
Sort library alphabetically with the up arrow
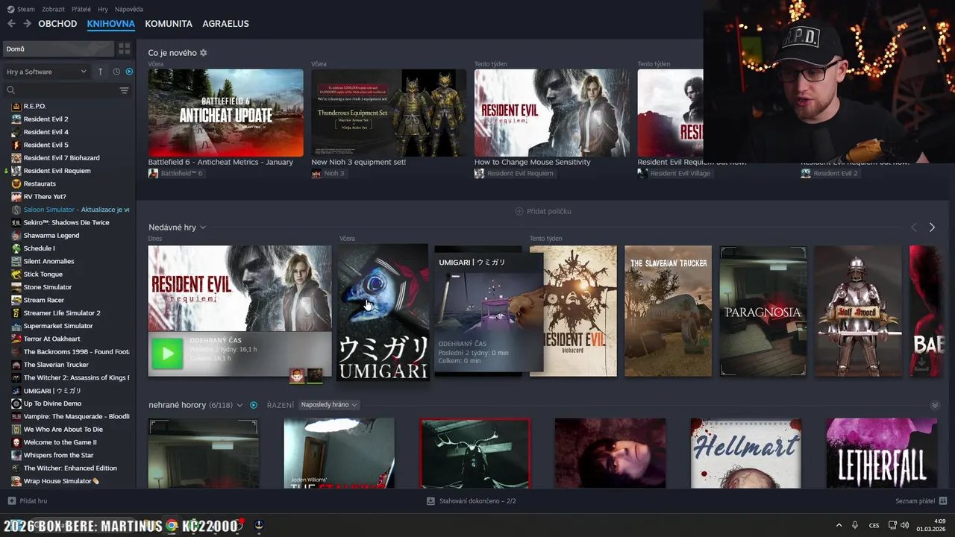100,72
